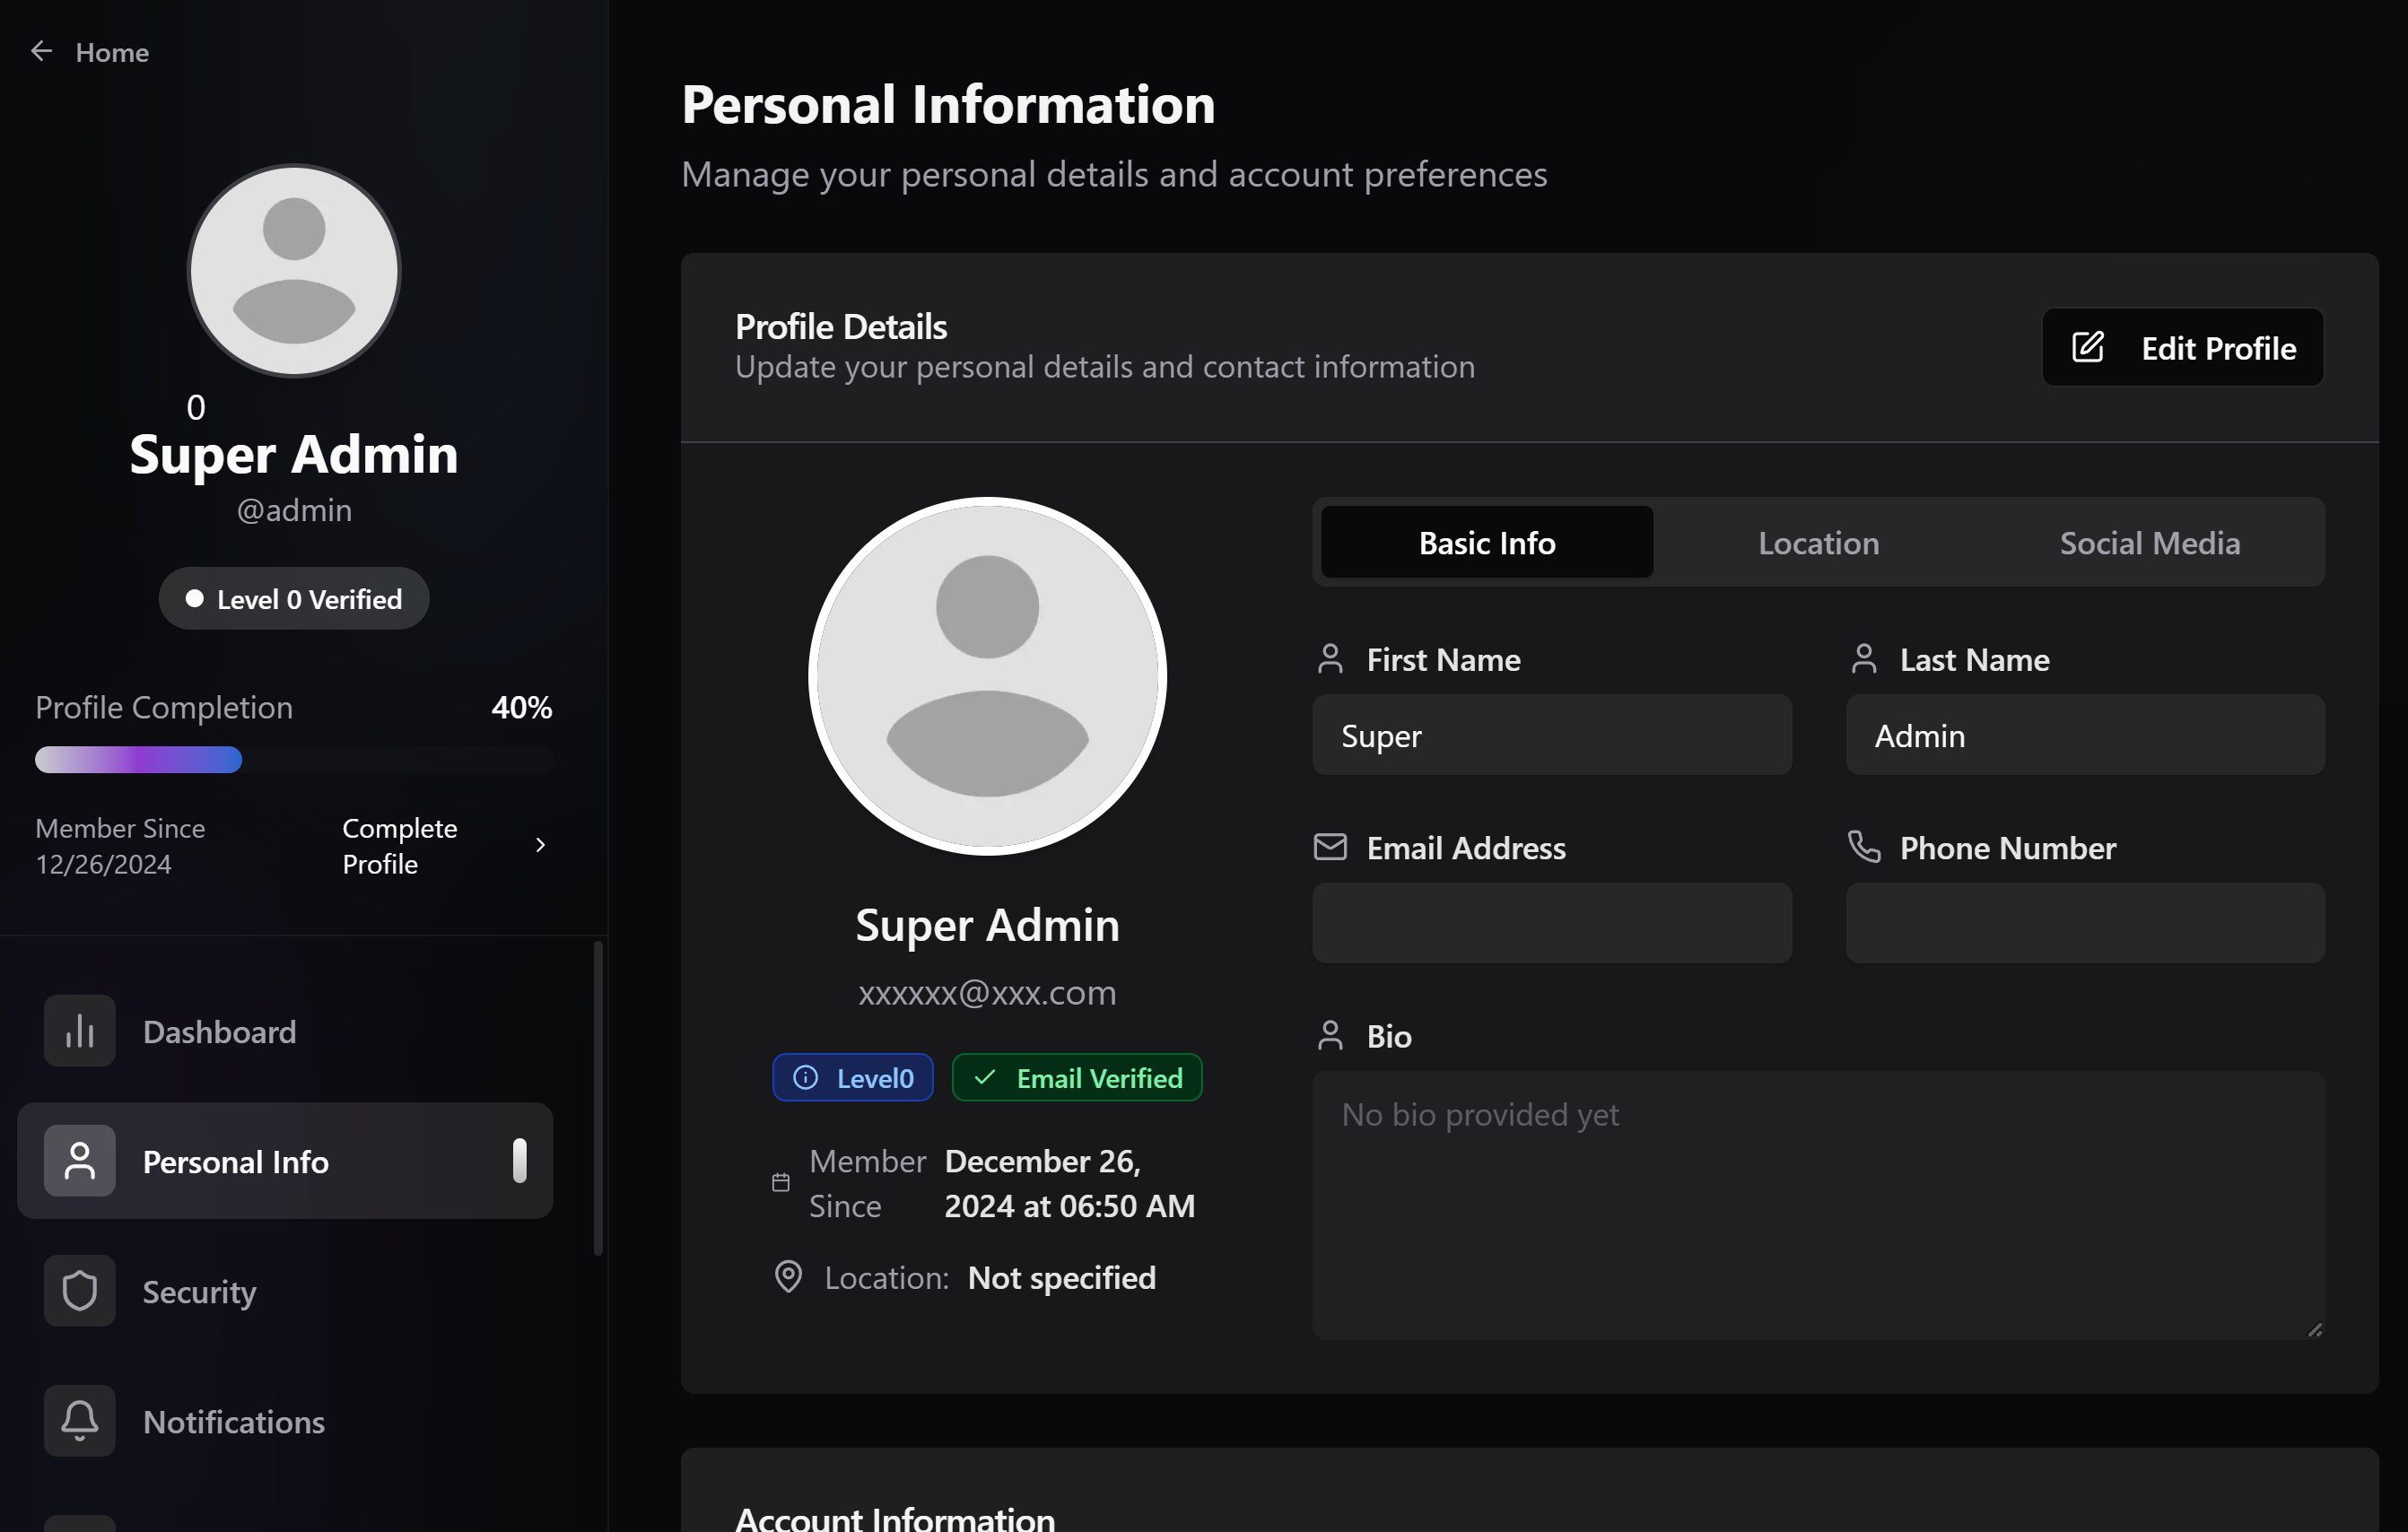Open the Dashboard section via its chart icon
The image size is (2408, 1532).
pyautogui.click(x=79, y=1030)
